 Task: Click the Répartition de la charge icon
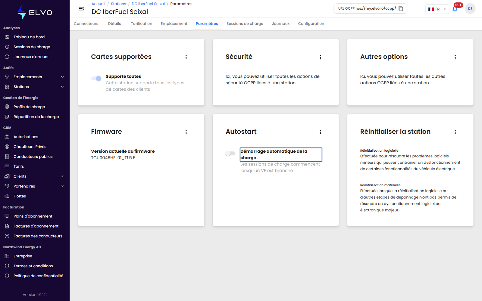pyautogui.click(x=7, y=117)
